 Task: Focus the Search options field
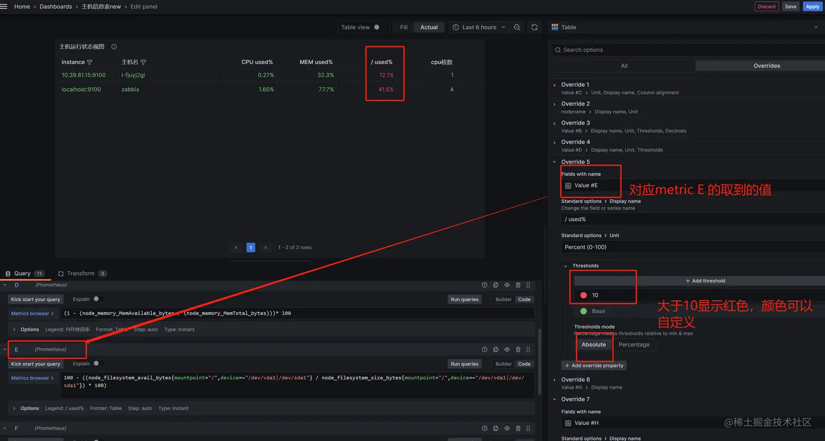coord(689,50)
